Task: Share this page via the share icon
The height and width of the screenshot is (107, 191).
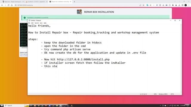Action: 140,5
